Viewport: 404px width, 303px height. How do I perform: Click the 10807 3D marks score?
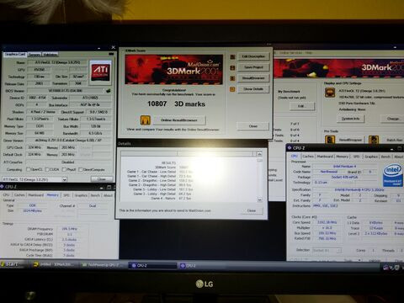coord(176,104)
